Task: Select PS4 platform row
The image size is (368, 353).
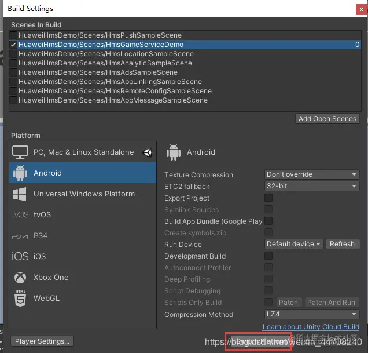Action: coord(83,236)
